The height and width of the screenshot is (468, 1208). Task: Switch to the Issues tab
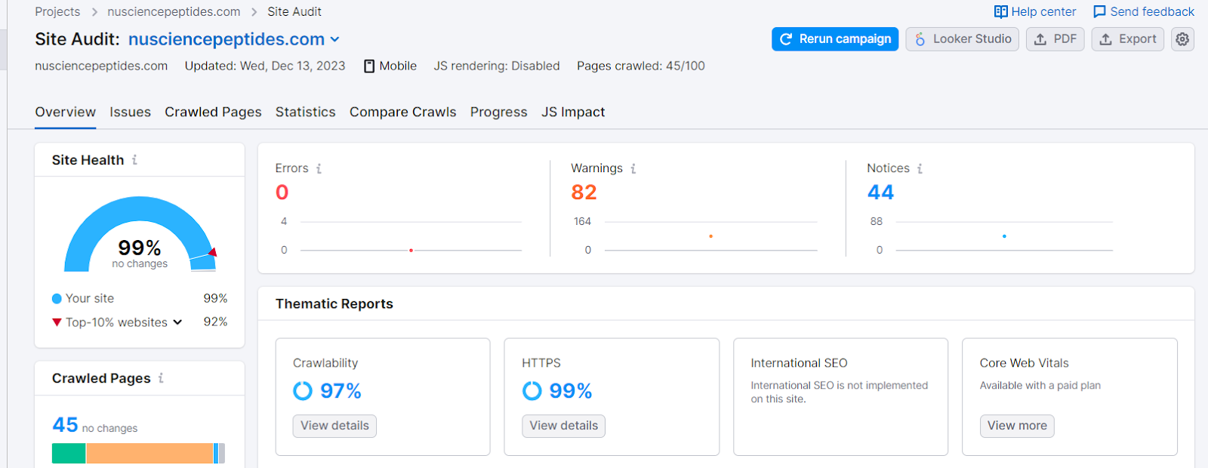[x=130, y=112]
